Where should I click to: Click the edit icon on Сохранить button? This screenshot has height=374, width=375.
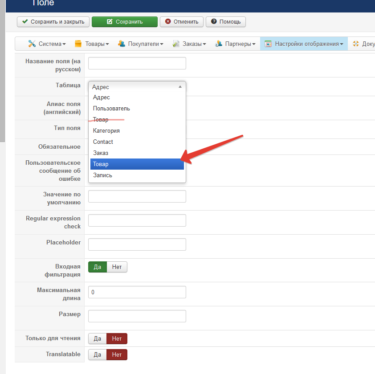110,21
